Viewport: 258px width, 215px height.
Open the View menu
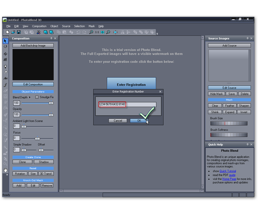click(25, 26)
